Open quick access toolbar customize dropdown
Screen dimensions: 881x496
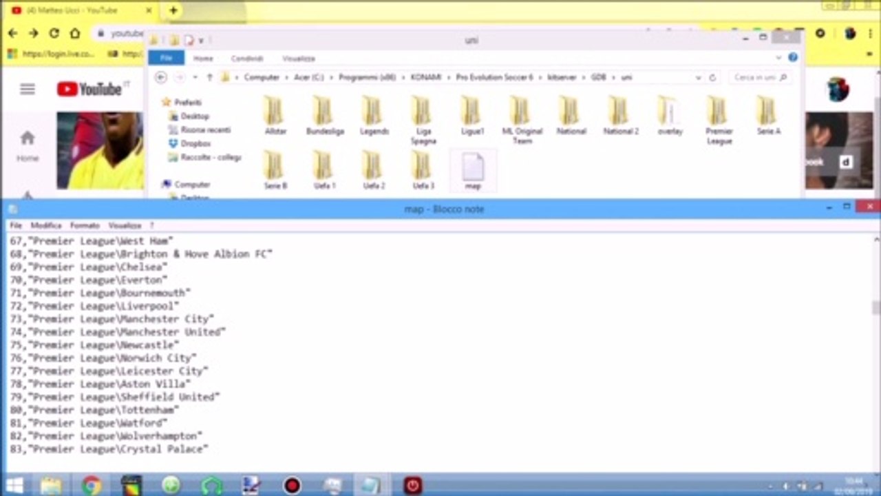click(201, 41)
